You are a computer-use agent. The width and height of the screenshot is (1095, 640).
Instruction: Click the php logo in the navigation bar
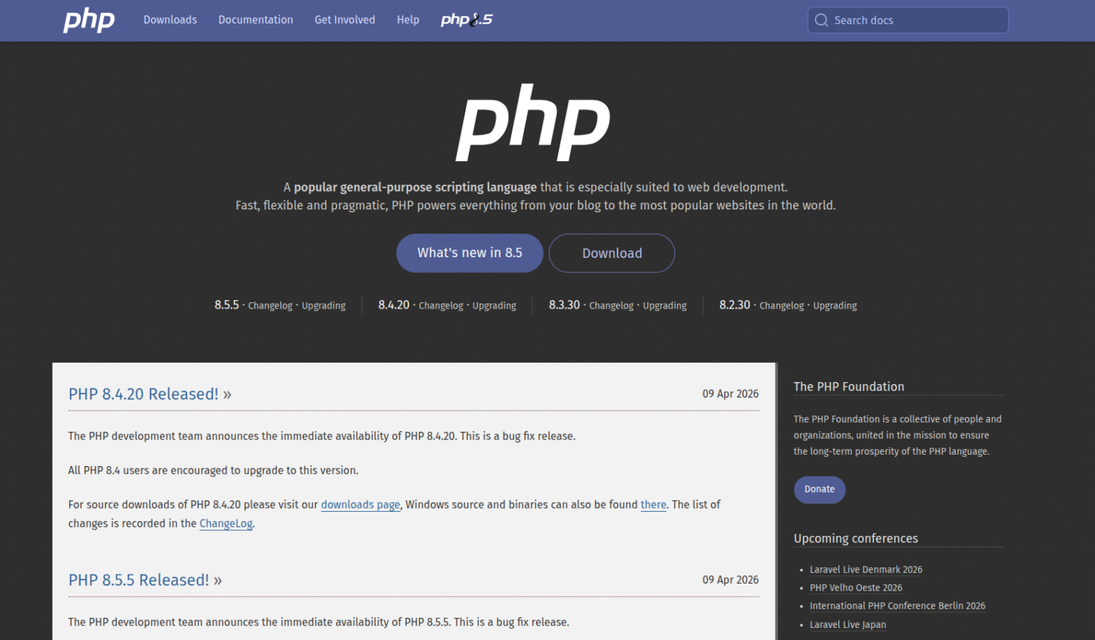coord(88,20)
